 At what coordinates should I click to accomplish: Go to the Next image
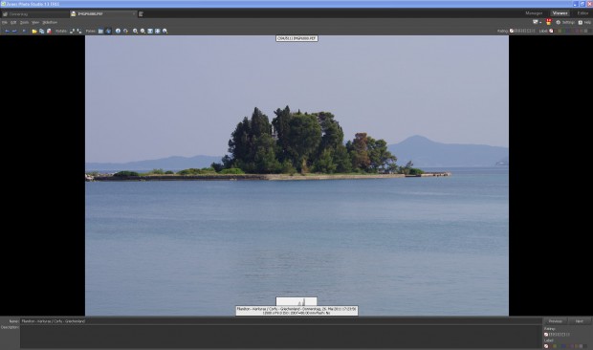click(579, 321)
